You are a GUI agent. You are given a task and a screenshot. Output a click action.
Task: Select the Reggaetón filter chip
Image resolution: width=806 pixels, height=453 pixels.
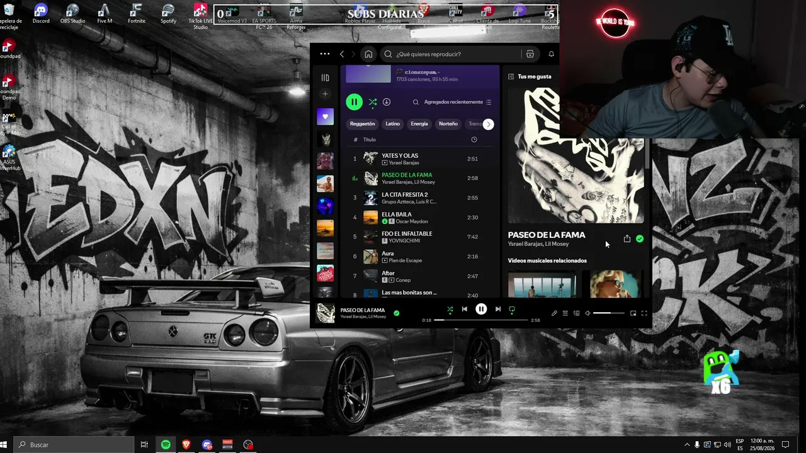coord(363,124)
